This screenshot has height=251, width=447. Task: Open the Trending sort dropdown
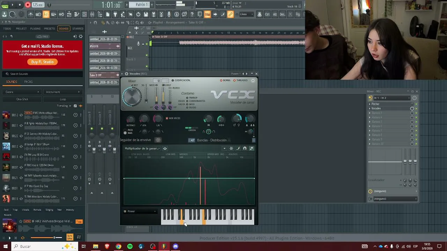(64, 106)
